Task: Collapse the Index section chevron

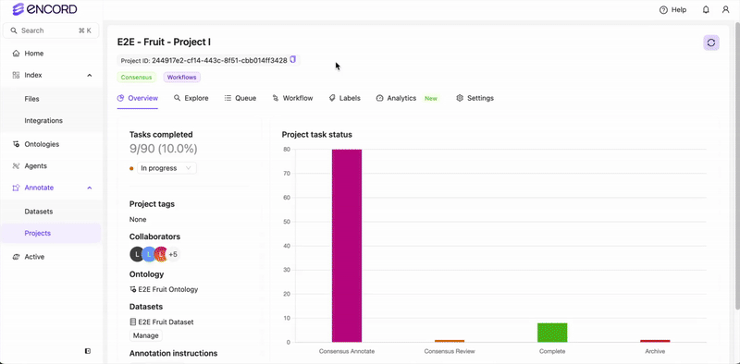Action: pos(90,76)
